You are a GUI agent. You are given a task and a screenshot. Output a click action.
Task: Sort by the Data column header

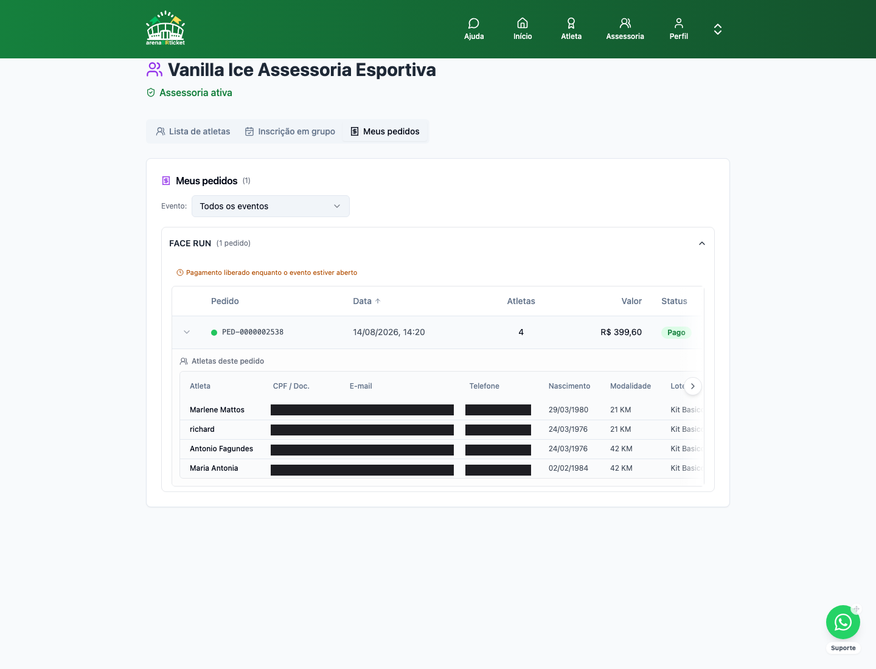point(367,301)
